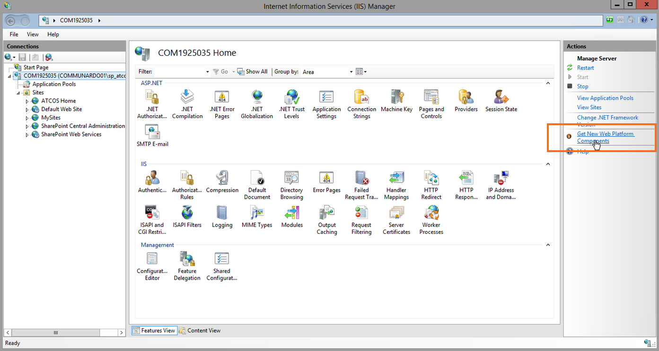This screenshot has height=351, width=659.
Task: Open the Compression feature
Action: coord(222,182)
